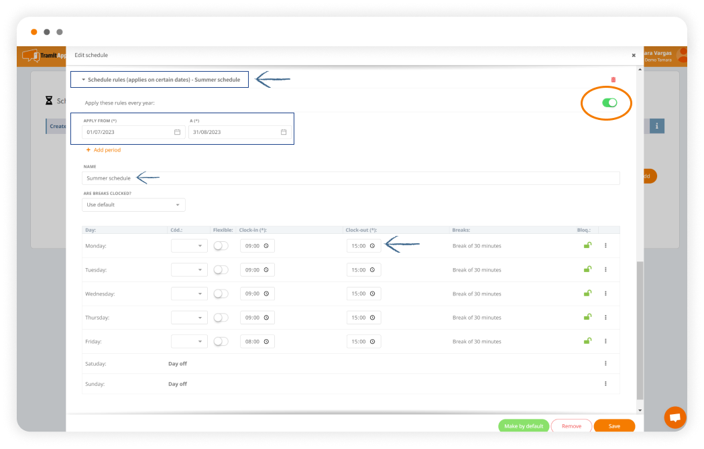Click Monday's green unlocked padlock icon
Screen dimensions: 704x449
point(587,245)
